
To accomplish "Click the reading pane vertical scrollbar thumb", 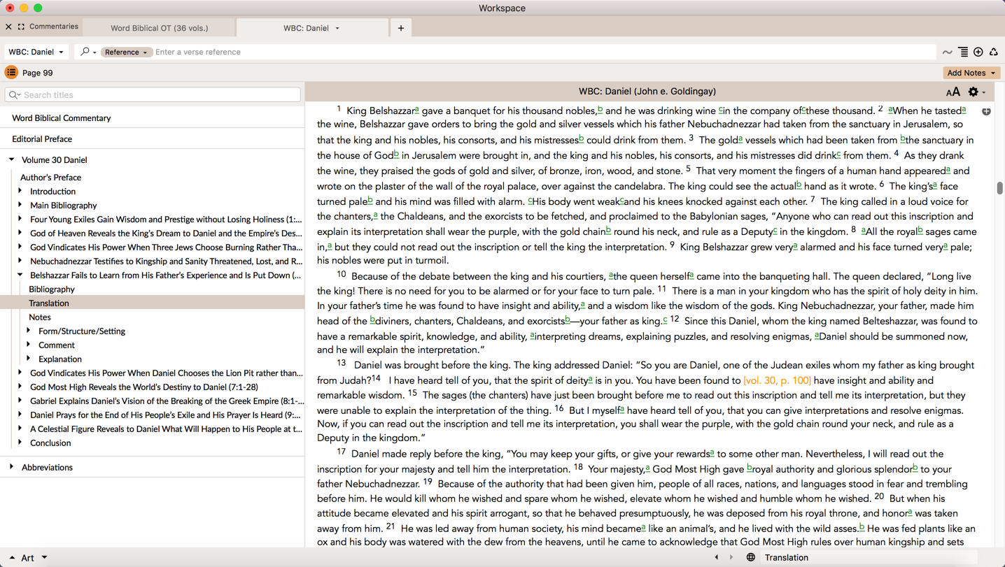I will click(999, 187).
